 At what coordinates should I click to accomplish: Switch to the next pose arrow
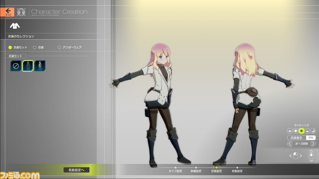(313, 144)
